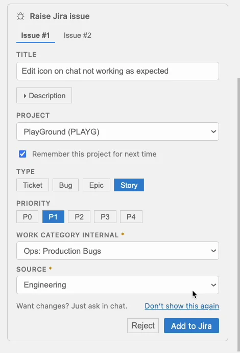Expand the Description section

point(44,96)
